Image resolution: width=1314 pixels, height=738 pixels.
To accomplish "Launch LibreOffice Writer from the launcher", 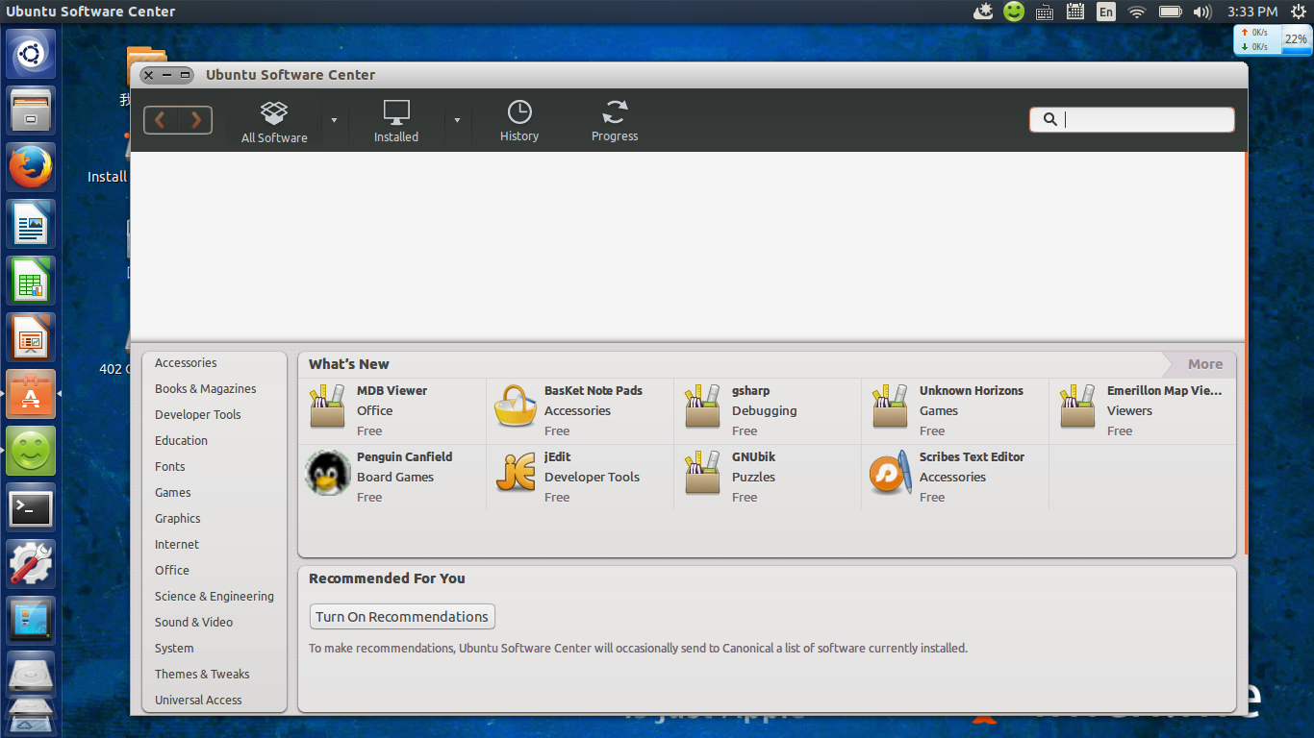I will pos(31,224).
